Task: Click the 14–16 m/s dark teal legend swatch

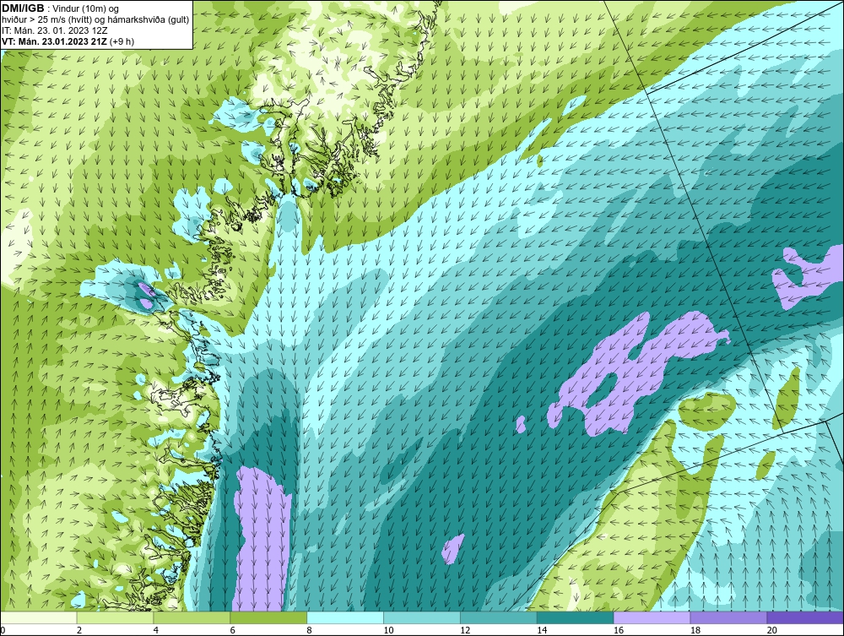Action: [576, 617]
